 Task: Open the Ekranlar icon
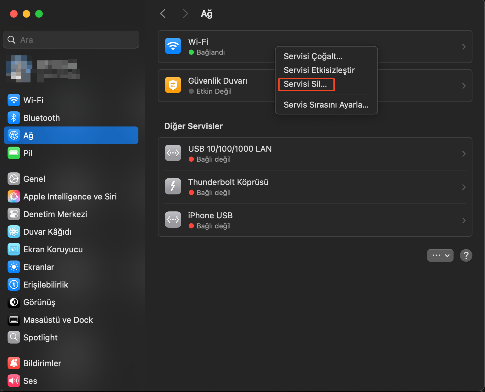(14, 267)
